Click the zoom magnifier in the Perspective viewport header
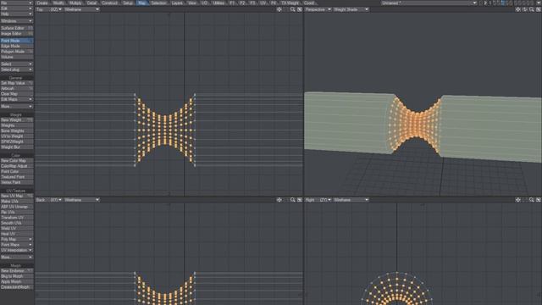This screenshot has height=305, width=542. coord(532,9)
